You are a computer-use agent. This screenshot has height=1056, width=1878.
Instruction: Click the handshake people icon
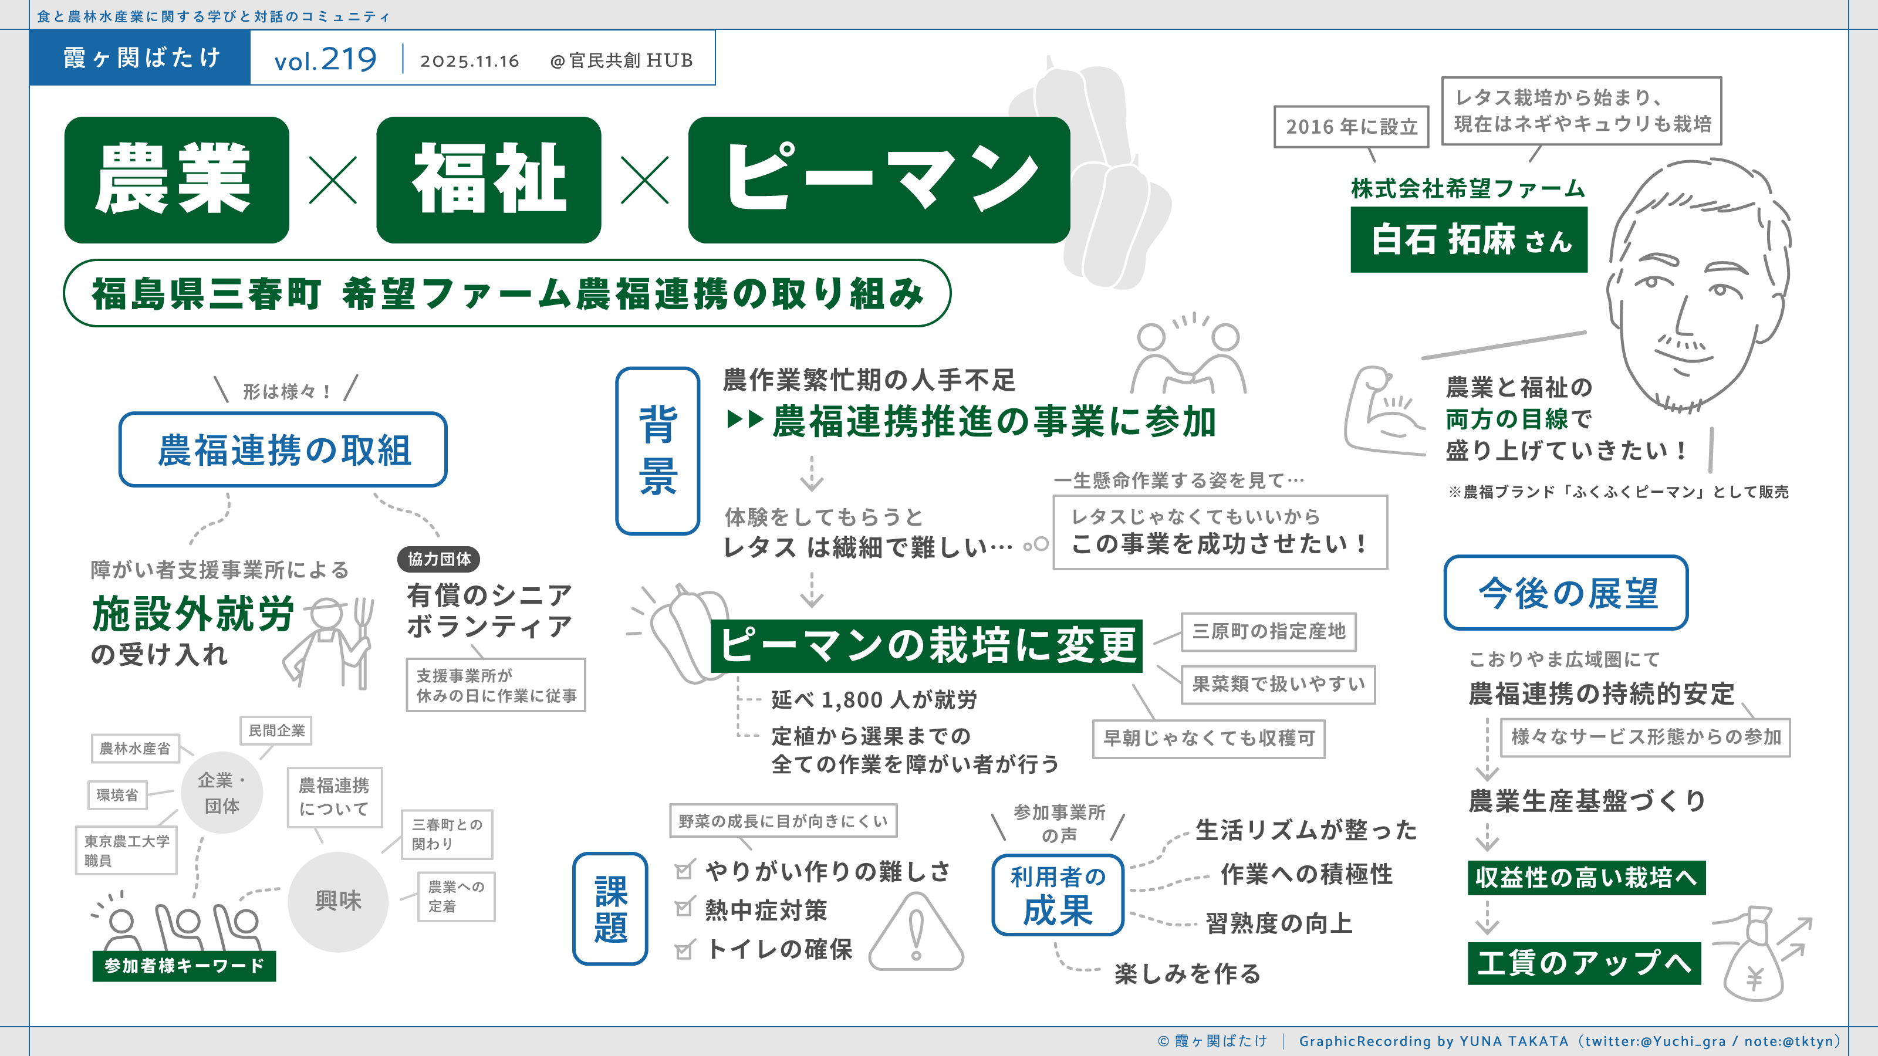tap(1188, 357)
